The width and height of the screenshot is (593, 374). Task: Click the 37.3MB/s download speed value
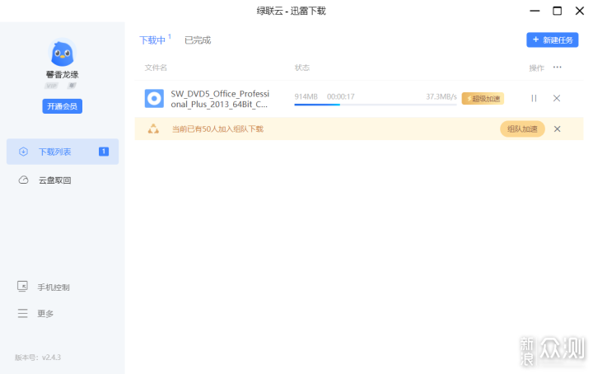click(x=441, y=97)
